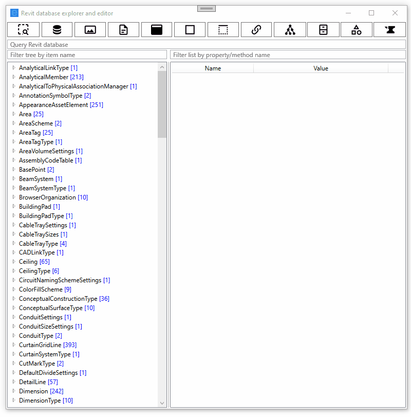411x417 pixels.
Task: Click the link icon in toolbar
Action: (256, 30)
